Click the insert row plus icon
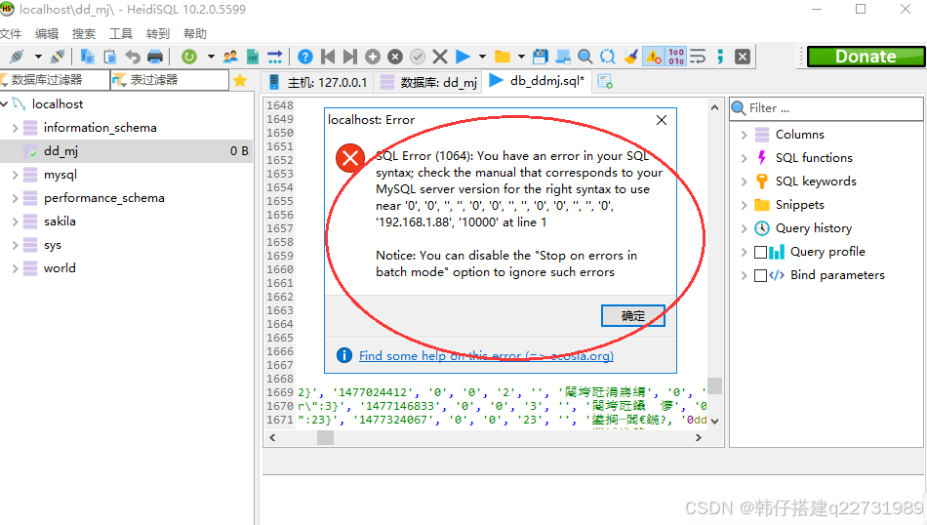Screen dimensions: 927x525 tap(373, 57)
